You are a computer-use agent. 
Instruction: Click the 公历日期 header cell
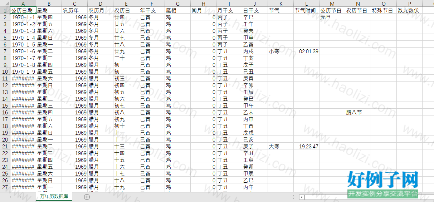[23, 10]
